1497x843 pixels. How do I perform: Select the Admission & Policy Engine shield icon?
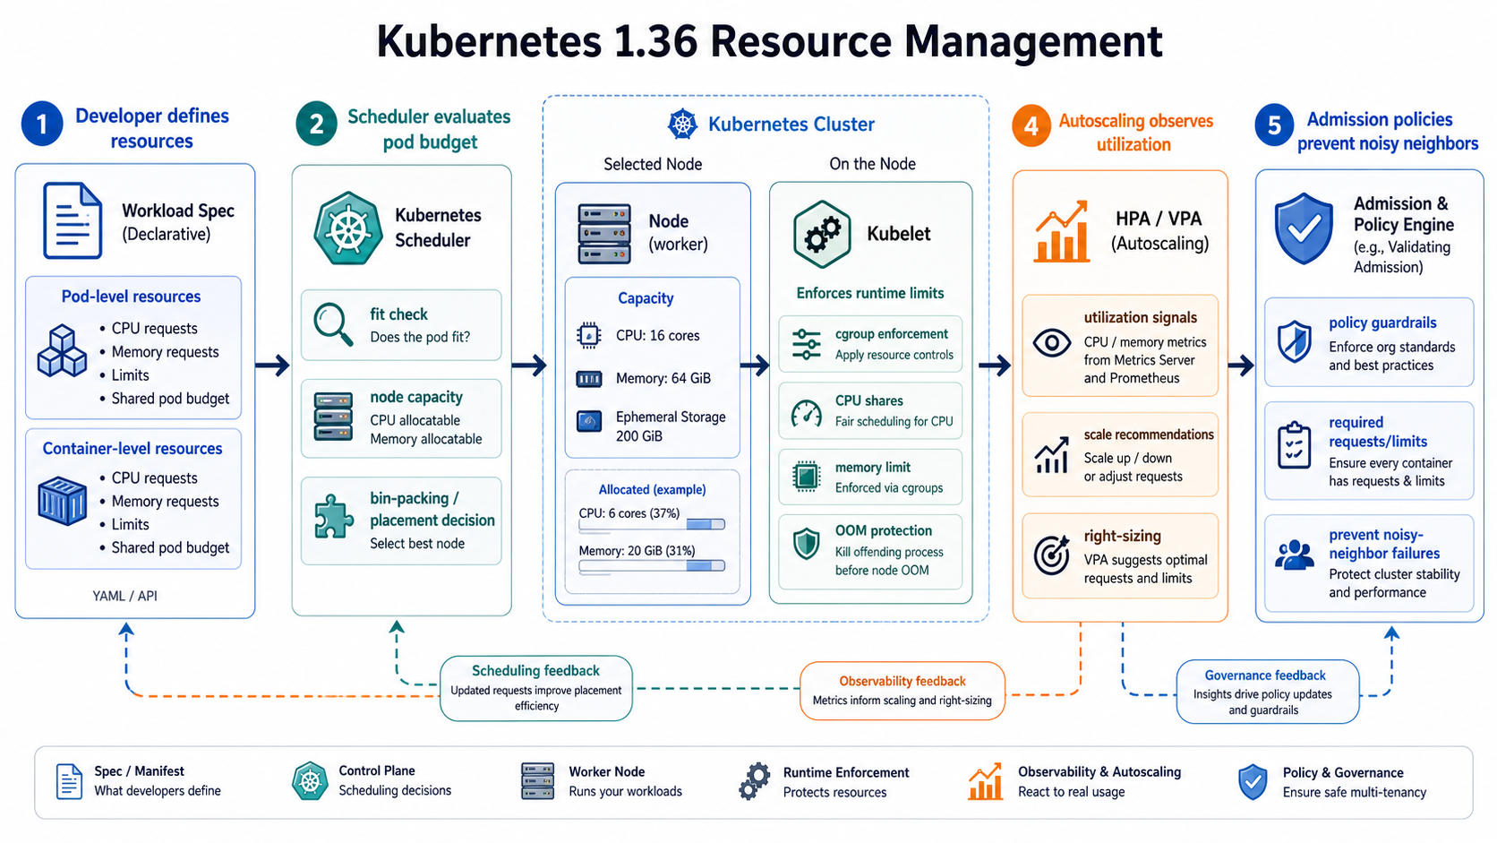tap(1305, 228)
